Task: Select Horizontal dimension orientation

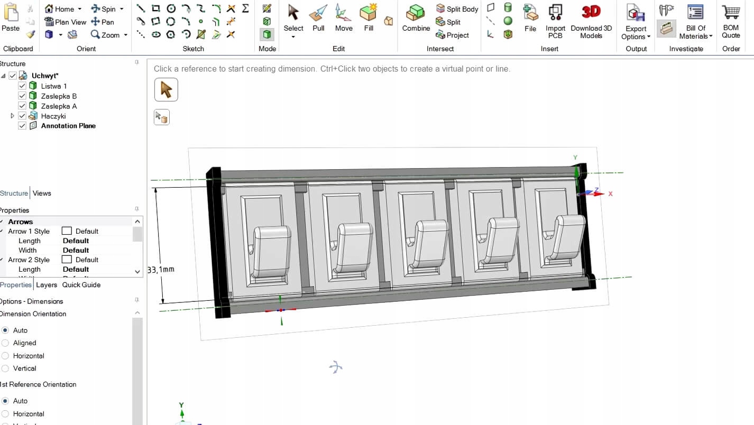Action: click(5, 356)
